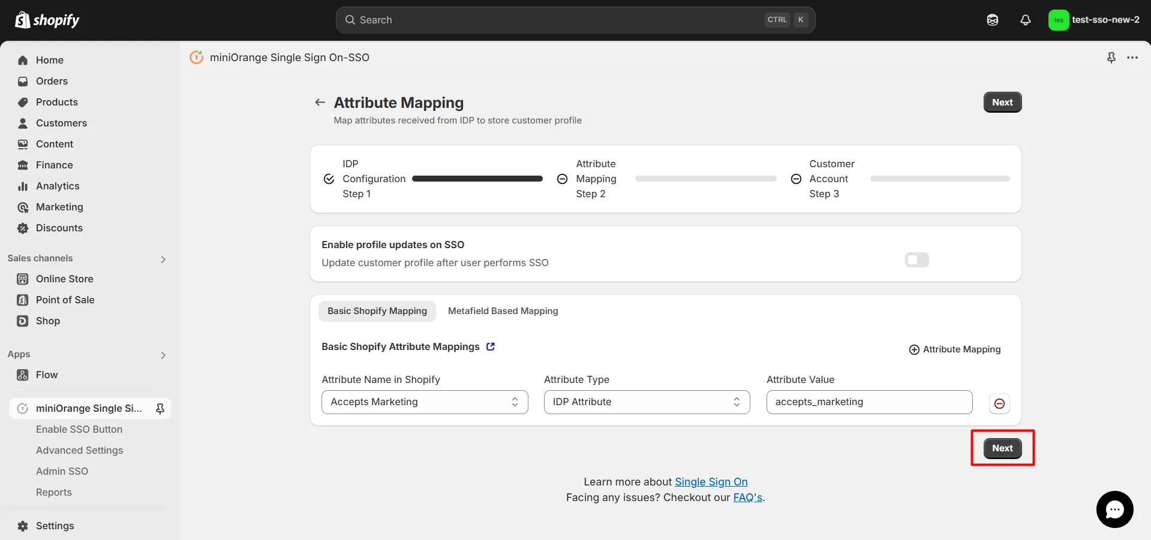Click the IDP Configuration Step 1 progress bar

(477, 179)
